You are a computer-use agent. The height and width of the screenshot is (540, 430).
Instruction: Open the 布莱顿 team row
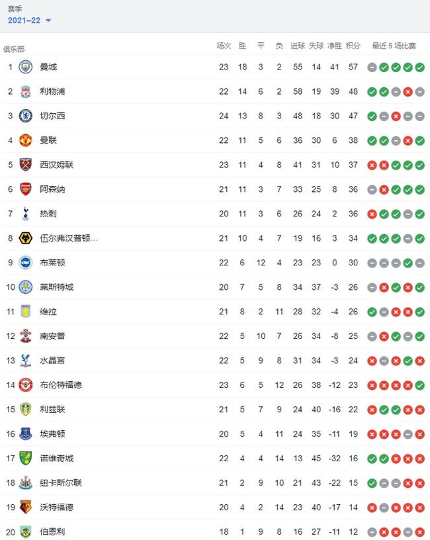click(x=215, y=263)
